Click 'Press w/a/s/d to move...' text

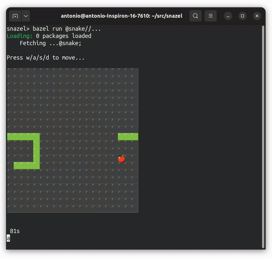[x=45, y=58]
